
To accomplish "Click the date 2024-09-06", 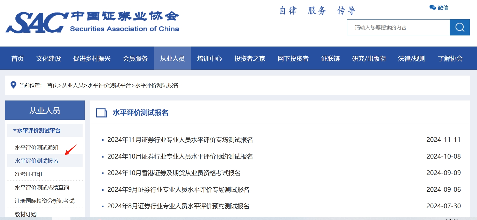I will click(x=443, y=190).
